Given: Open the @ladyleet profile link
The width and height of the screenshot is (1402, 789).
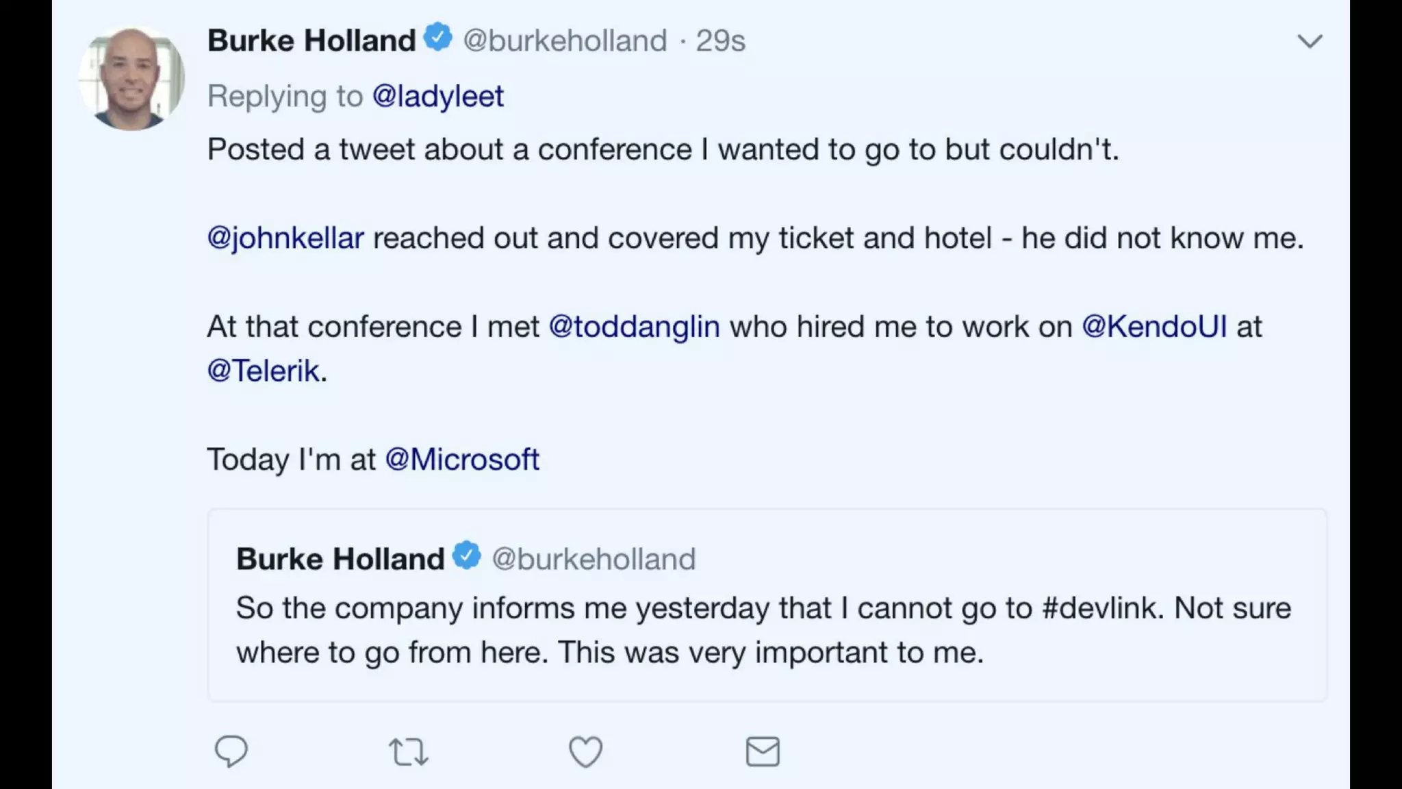Looking at the screenshot, I should tap(437, 96).
